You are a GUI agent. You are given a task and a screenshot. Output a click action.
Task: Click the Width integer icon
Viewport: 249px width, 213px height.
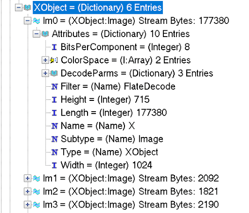54,165
